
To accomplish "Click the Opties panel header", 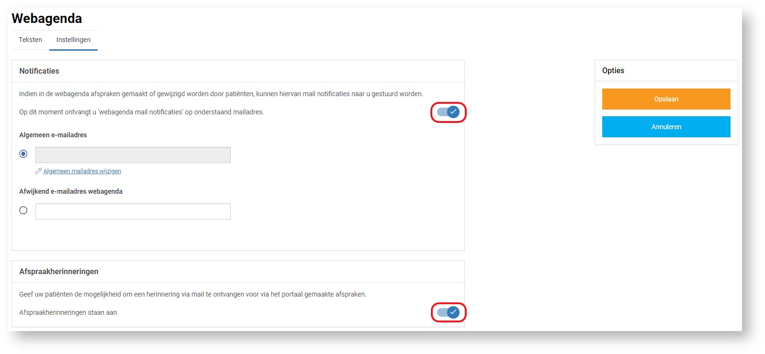I will [613, 70].
